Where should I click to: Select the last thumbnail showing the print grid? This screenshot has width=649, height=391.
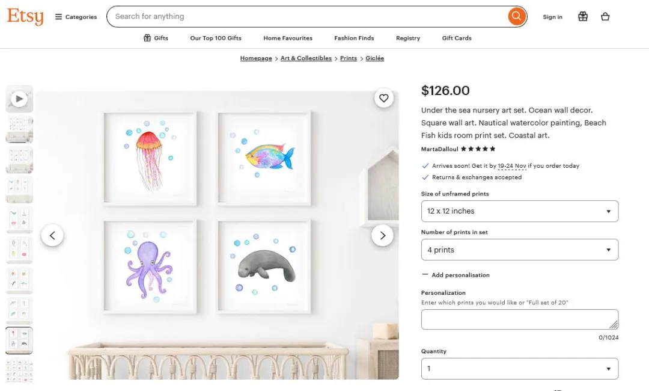19,370
